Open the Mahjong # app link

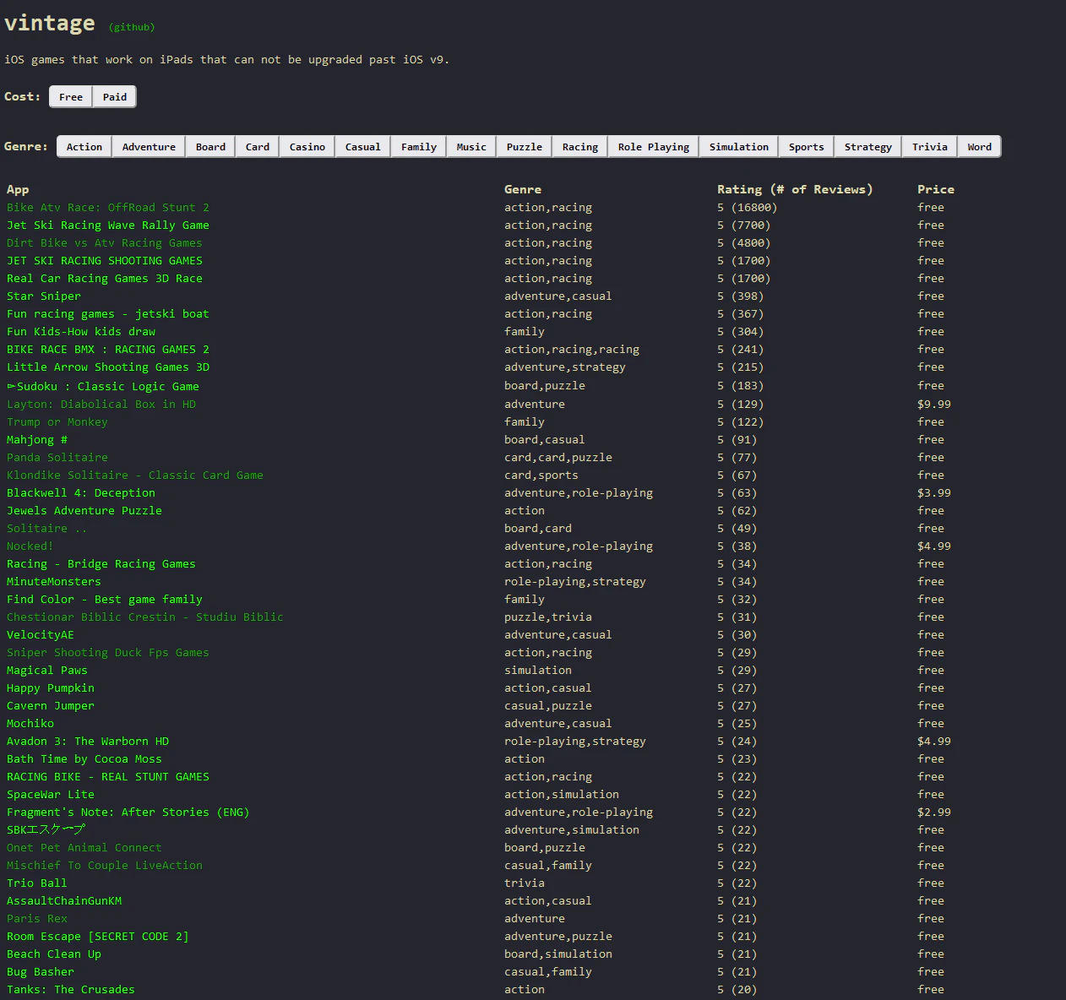(37, 440)
